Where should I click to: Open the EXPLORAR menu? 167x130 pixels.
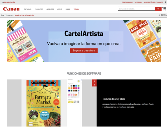pos(28,9)
